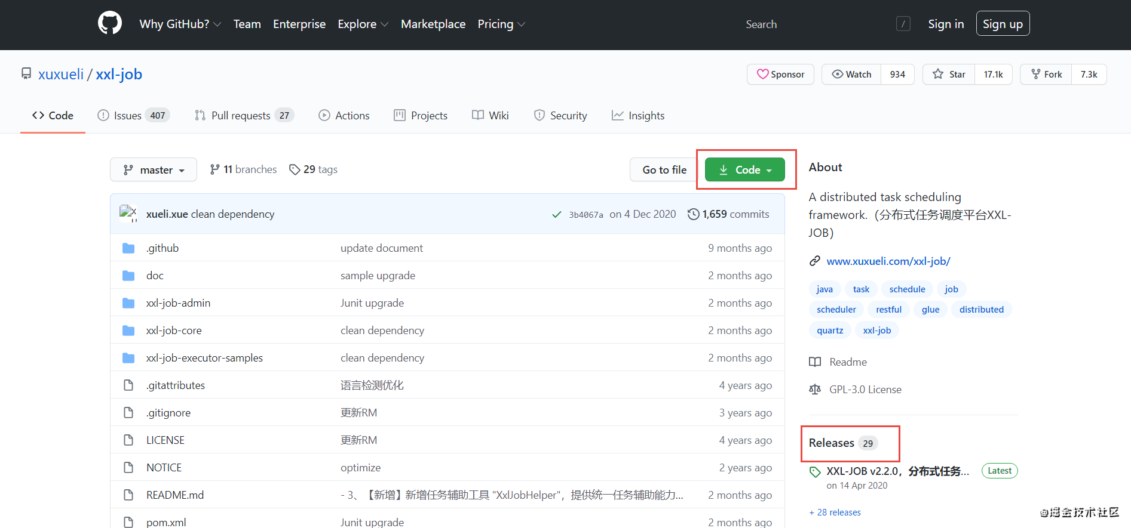Click the Sign up button
1131x528 pixels.
click(1003, 24)
